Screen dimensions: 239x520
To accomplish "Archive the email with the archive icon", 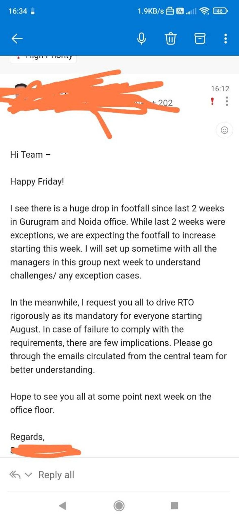I will (200, 39).
